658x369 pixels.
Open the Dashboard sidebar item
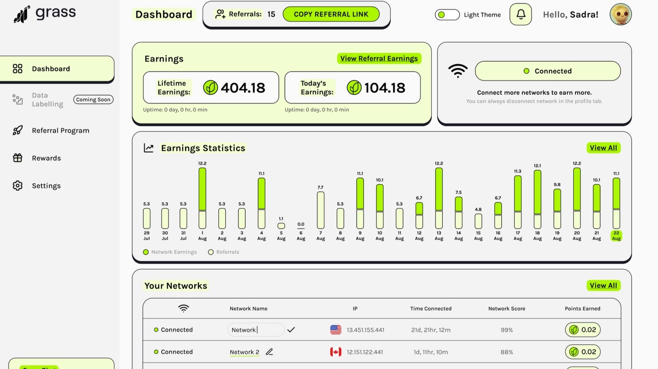(57, 69)
